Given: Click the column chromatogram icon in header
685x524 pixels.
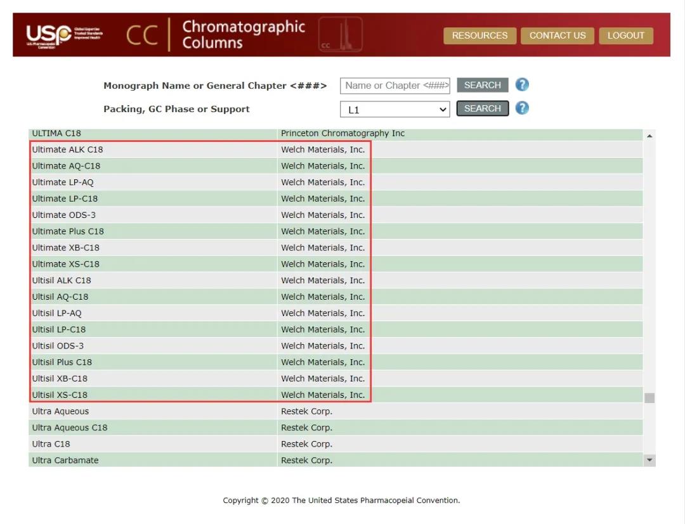Looking at the screenshot, I should pos(340,35).
